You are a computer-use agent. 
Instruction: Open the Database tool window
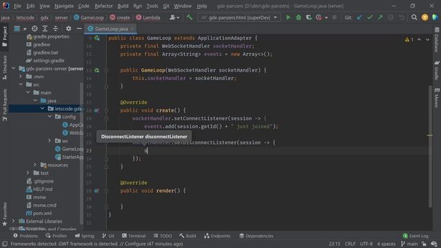pos(436,39)
